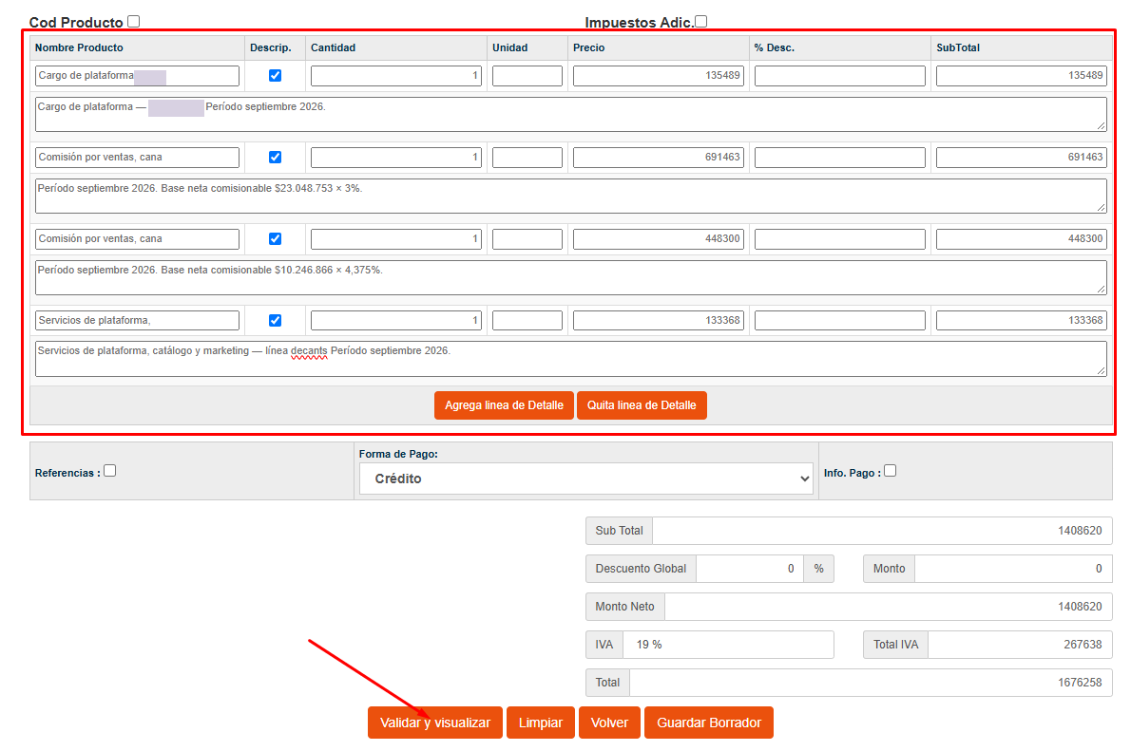This screenshot has width=1131, height=751.
Task: Click the Precio field showing 448300
Action: click(x=659, y=238)
